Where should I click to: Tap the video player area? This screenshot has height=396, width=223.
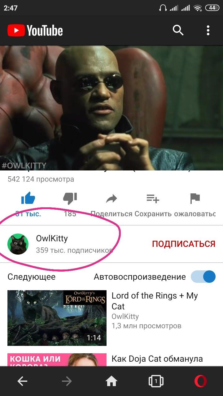point(111,108)
